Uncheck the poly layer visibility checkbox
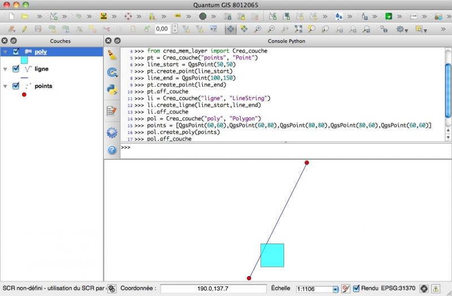Image resolution: width=452 pixels, height=296 pixels. point(16,52)
